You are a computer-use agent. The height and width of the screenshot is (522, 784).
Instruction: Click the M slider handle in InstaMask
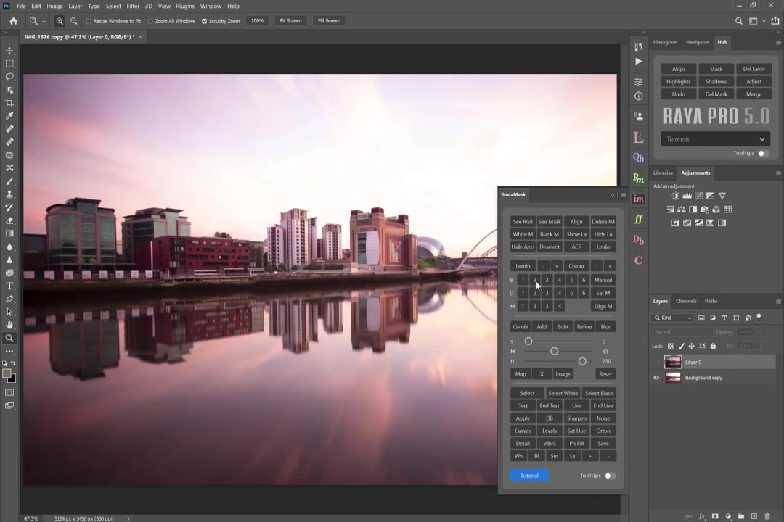pyautogui.click(x=554, y=352)
